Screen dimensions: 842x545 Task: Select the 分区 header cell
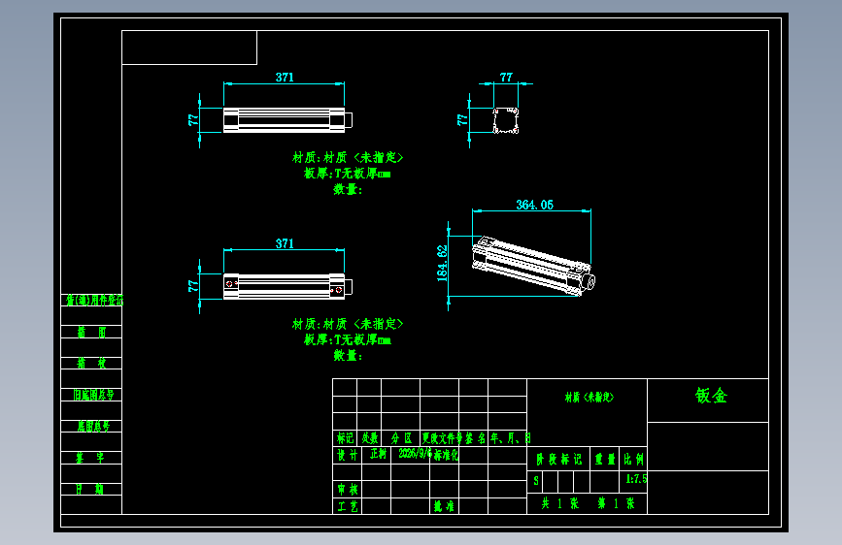coord(401,438)
